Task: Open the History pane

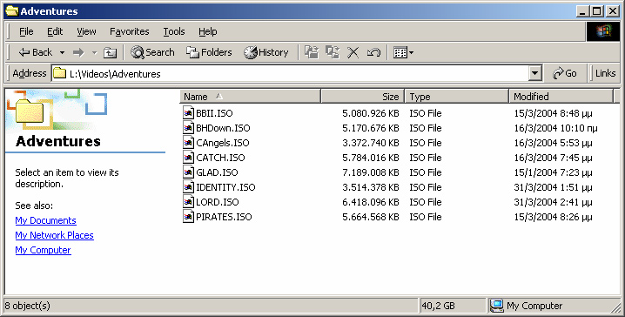Action: (x=266, y=52)
